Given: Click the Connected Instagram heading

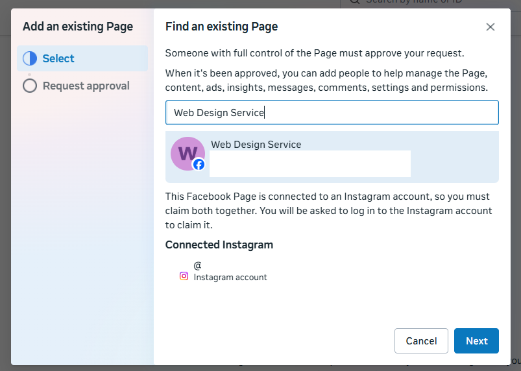Looking at the screenshot, I should 219,245.
